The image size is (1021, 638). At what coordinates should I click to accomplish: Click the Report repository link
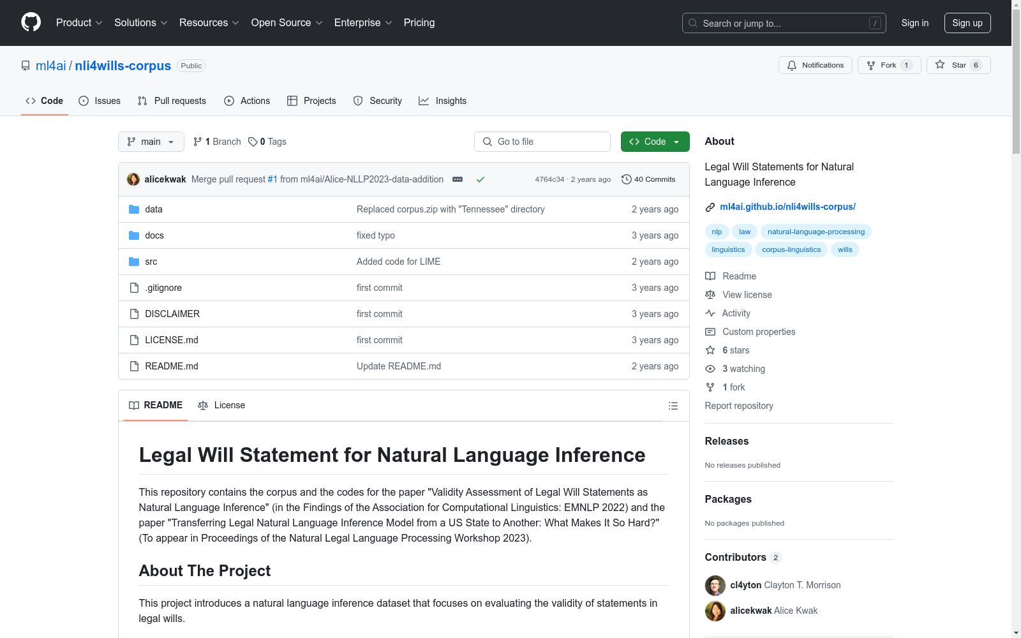pyautogui.click(x=739, y=406)
